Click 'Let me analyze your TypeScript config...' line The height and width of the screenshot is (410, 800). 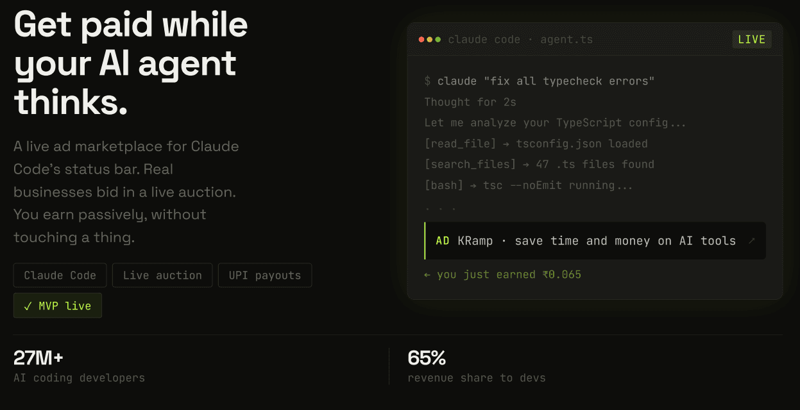pyautogui.click(x=556, y=123)
